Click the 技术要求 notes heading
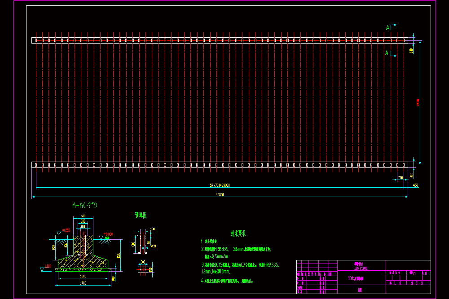The width and height of the screenshot is (449, 299). point(238,233)
